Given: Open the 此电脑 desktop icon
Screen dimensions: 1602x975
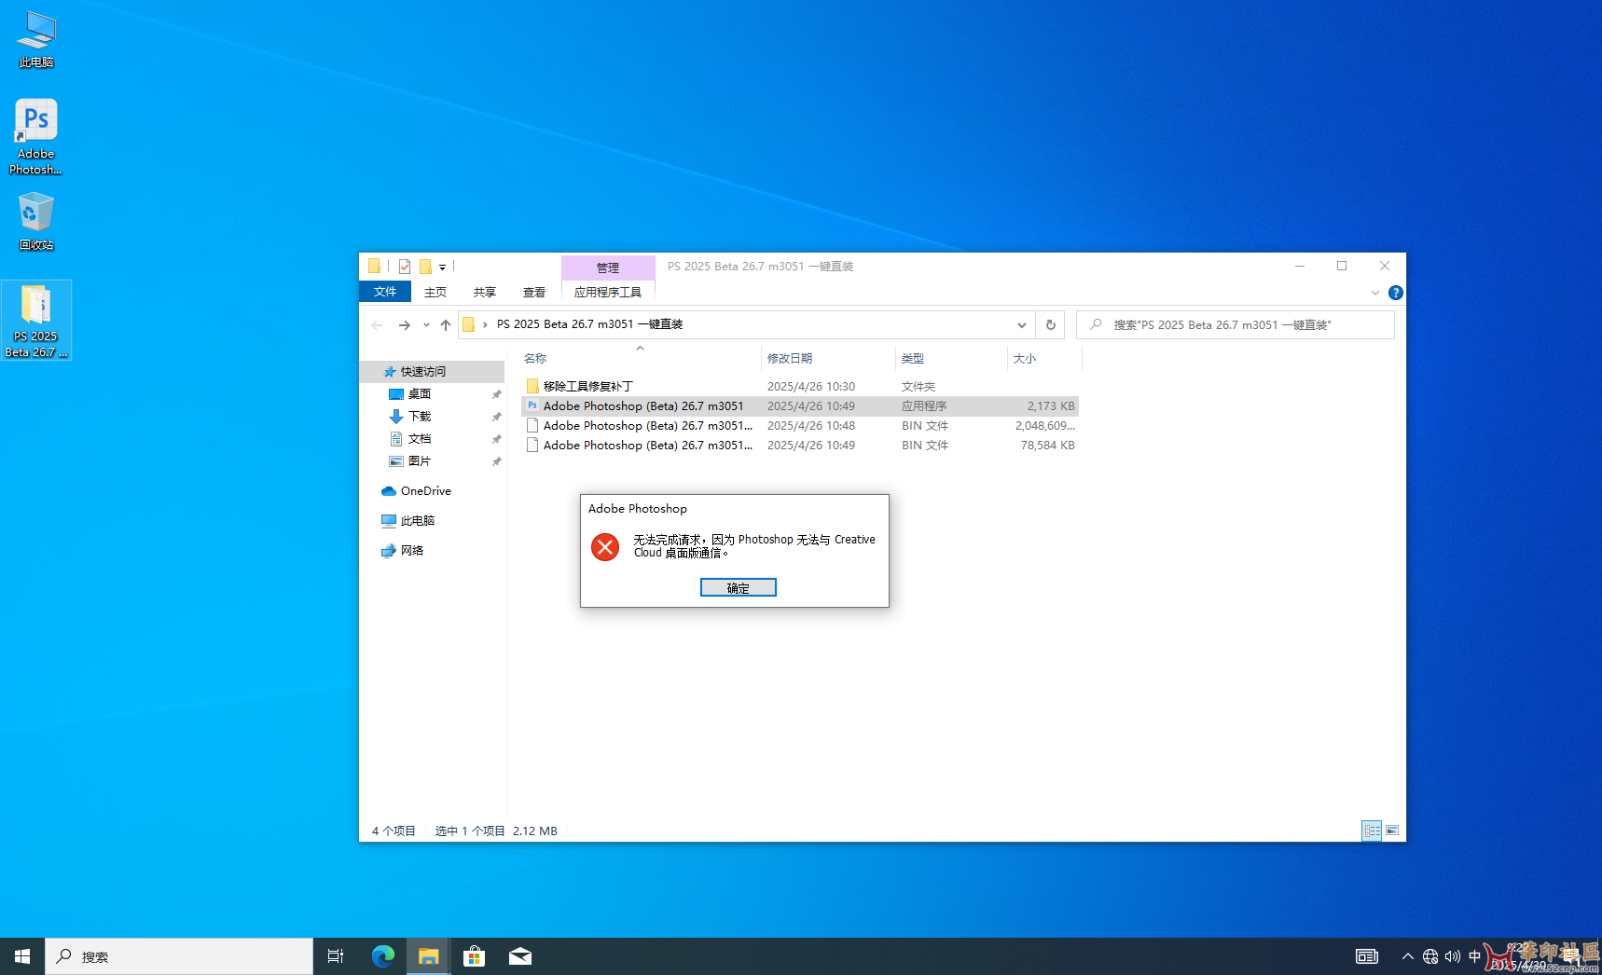Looking at the screenshot, I should [36, 40].
